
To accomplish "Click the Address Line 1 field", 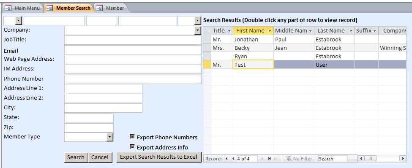I will point(103,89).
